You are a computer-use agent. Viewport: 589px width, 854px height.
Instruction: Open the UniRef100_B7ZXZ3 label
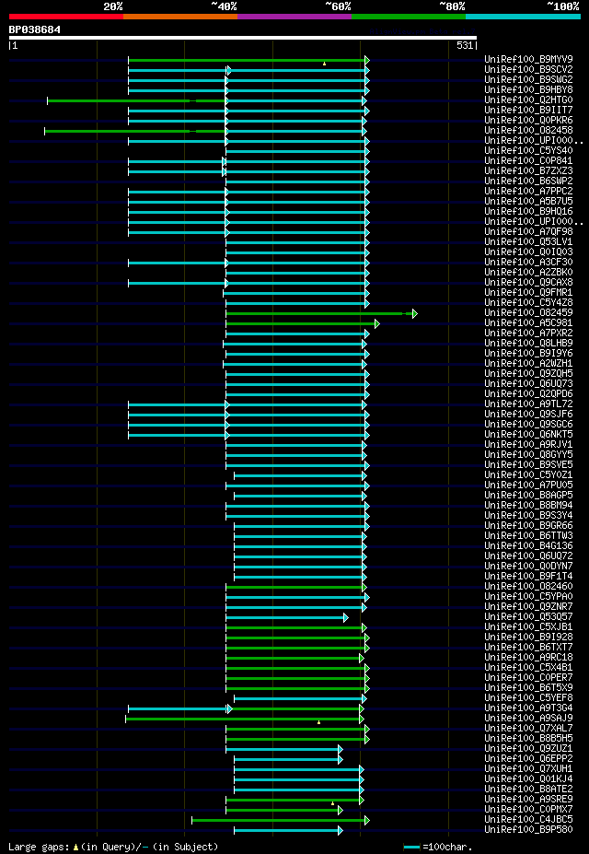[x=528, y=171]
